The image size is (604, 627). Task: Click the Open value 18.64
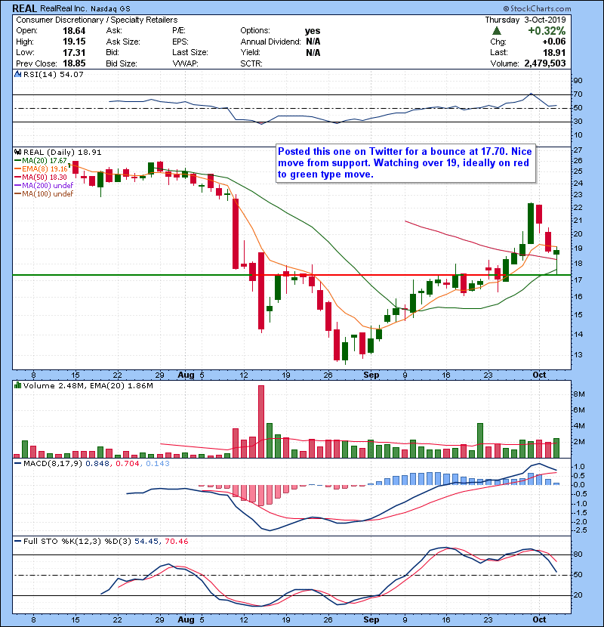[74, 31]
